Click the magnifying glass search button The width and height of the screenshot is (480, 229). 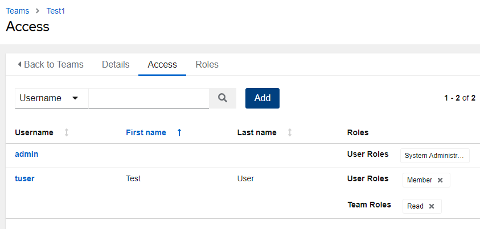pos(223,98)
